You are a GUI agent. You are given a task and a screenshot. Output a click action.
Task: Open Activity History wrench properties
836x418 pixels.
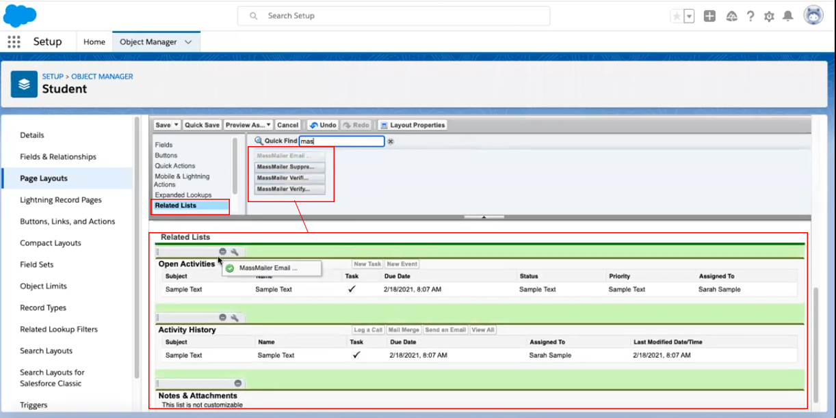pyautogui.click(x=234, y=318)
